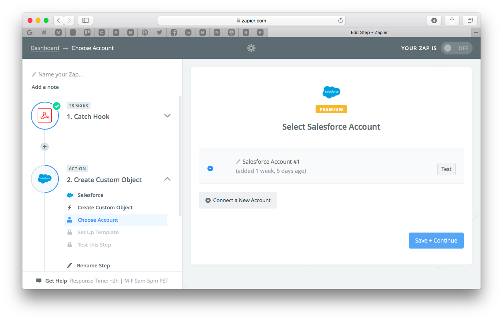Open Get Help via the chat bubble icon
This screenshot has width=503, height=321.
40,281
